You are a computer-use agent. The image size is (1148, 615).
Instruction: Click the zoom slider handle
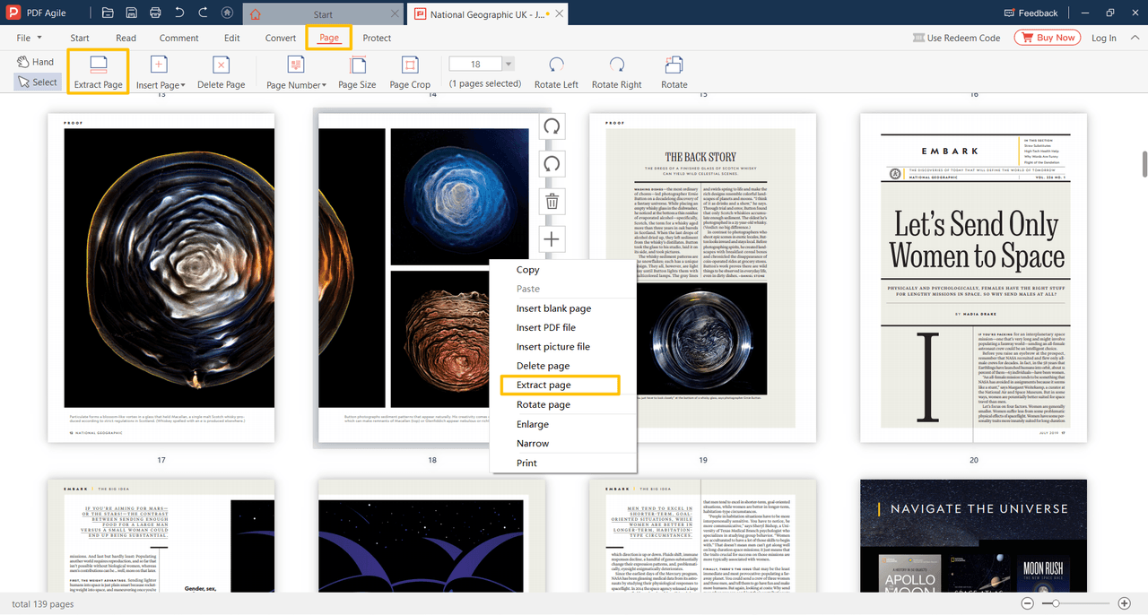pos(1057,604)
